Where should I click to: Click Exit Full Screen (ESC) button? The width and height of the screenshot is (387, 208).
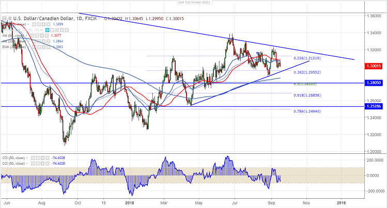point(194,3)
